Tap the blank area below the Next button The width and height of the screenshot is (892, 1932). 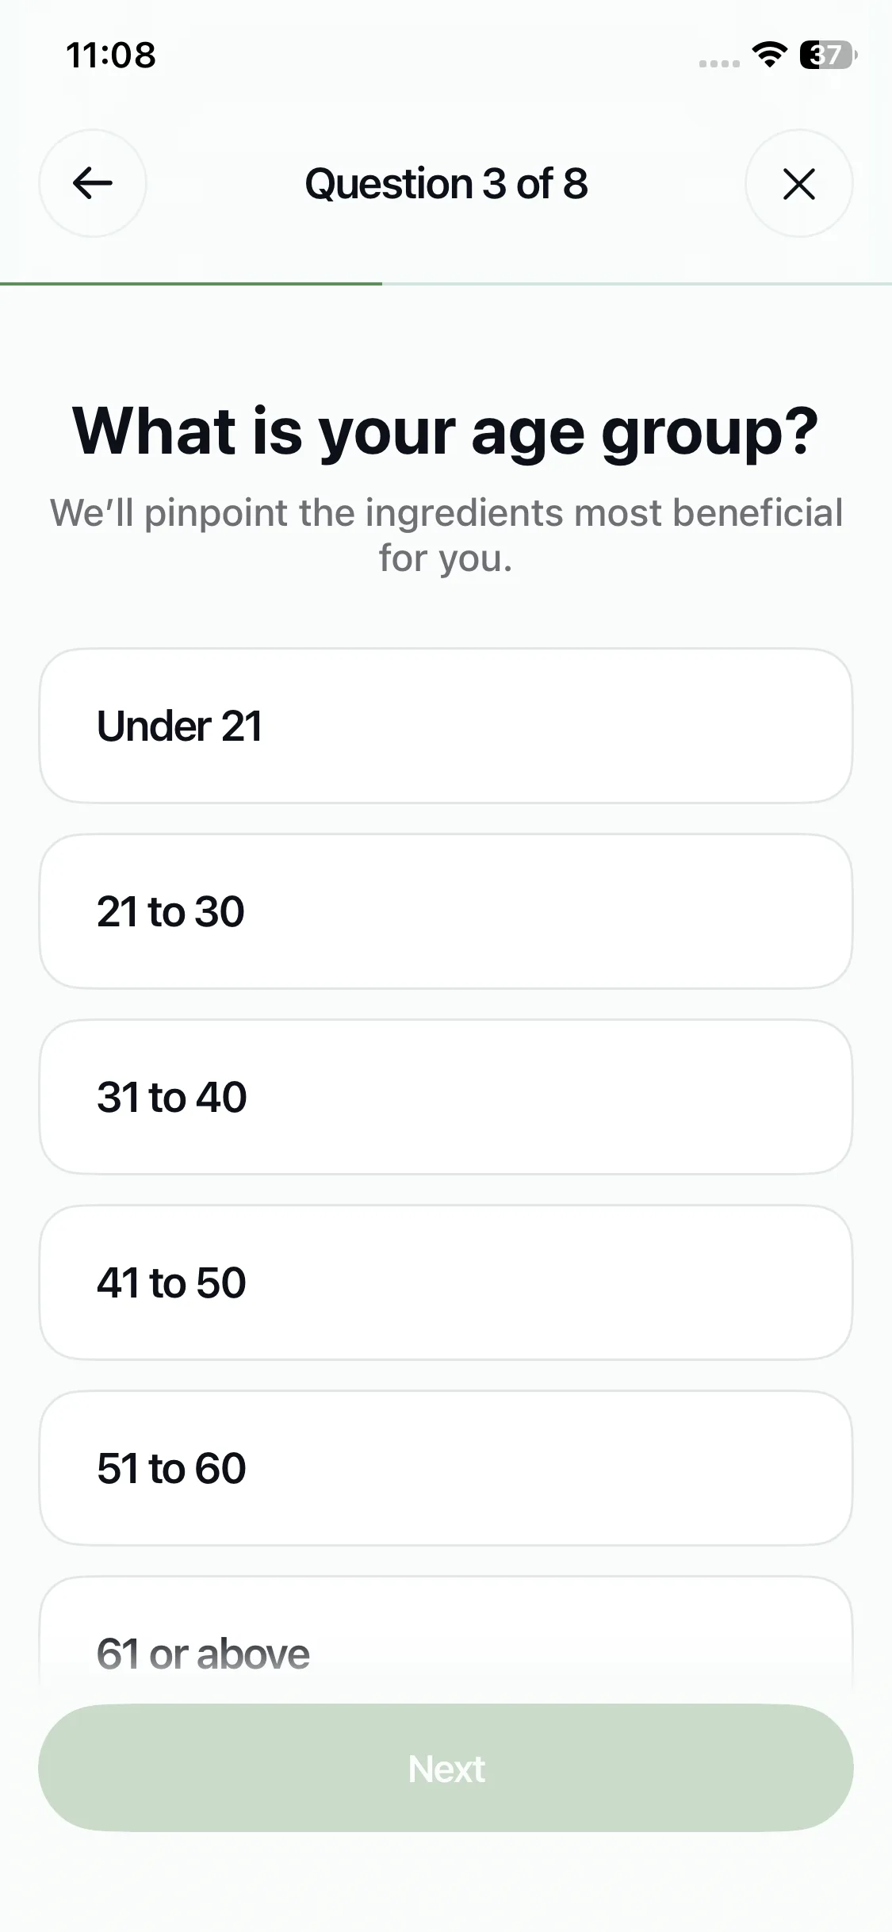[x=446, y=1888]
